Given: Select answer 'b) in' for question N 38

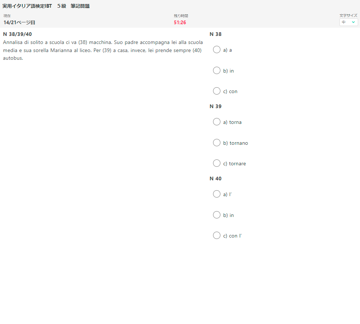Looking at the screenshot, I should click(216, 70).
